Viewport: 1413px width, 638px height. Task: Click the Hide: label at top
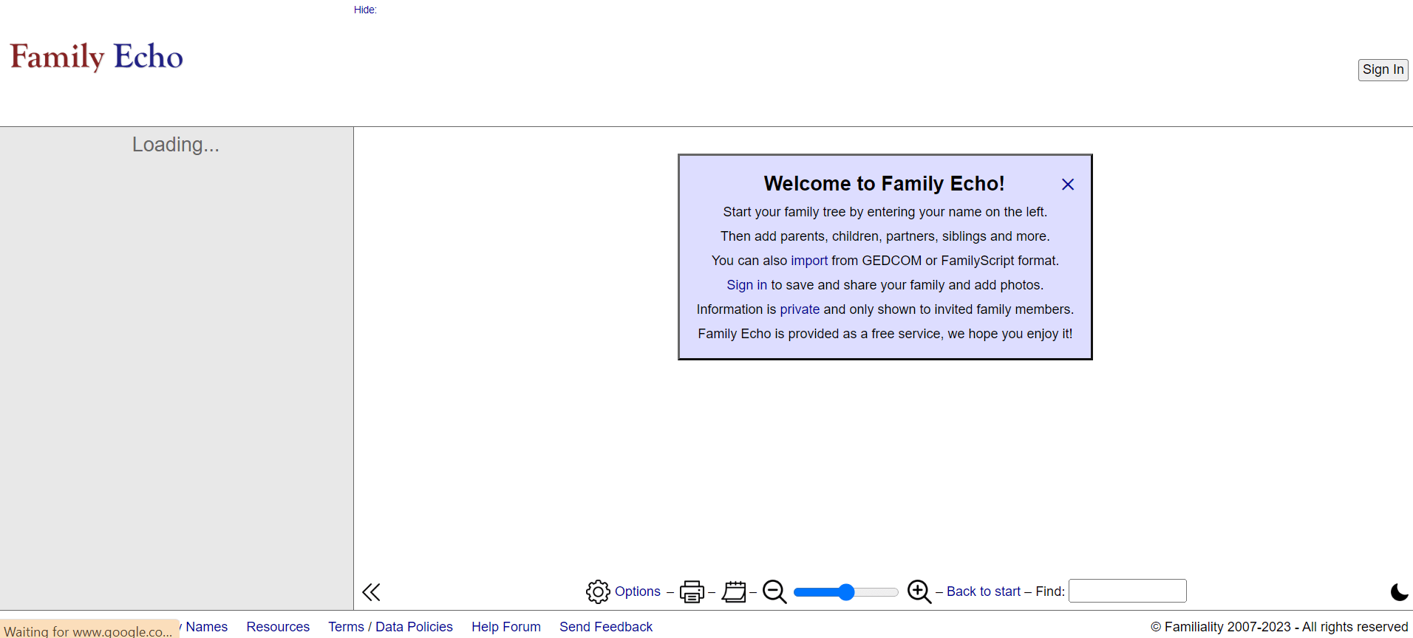click(365, 10)
